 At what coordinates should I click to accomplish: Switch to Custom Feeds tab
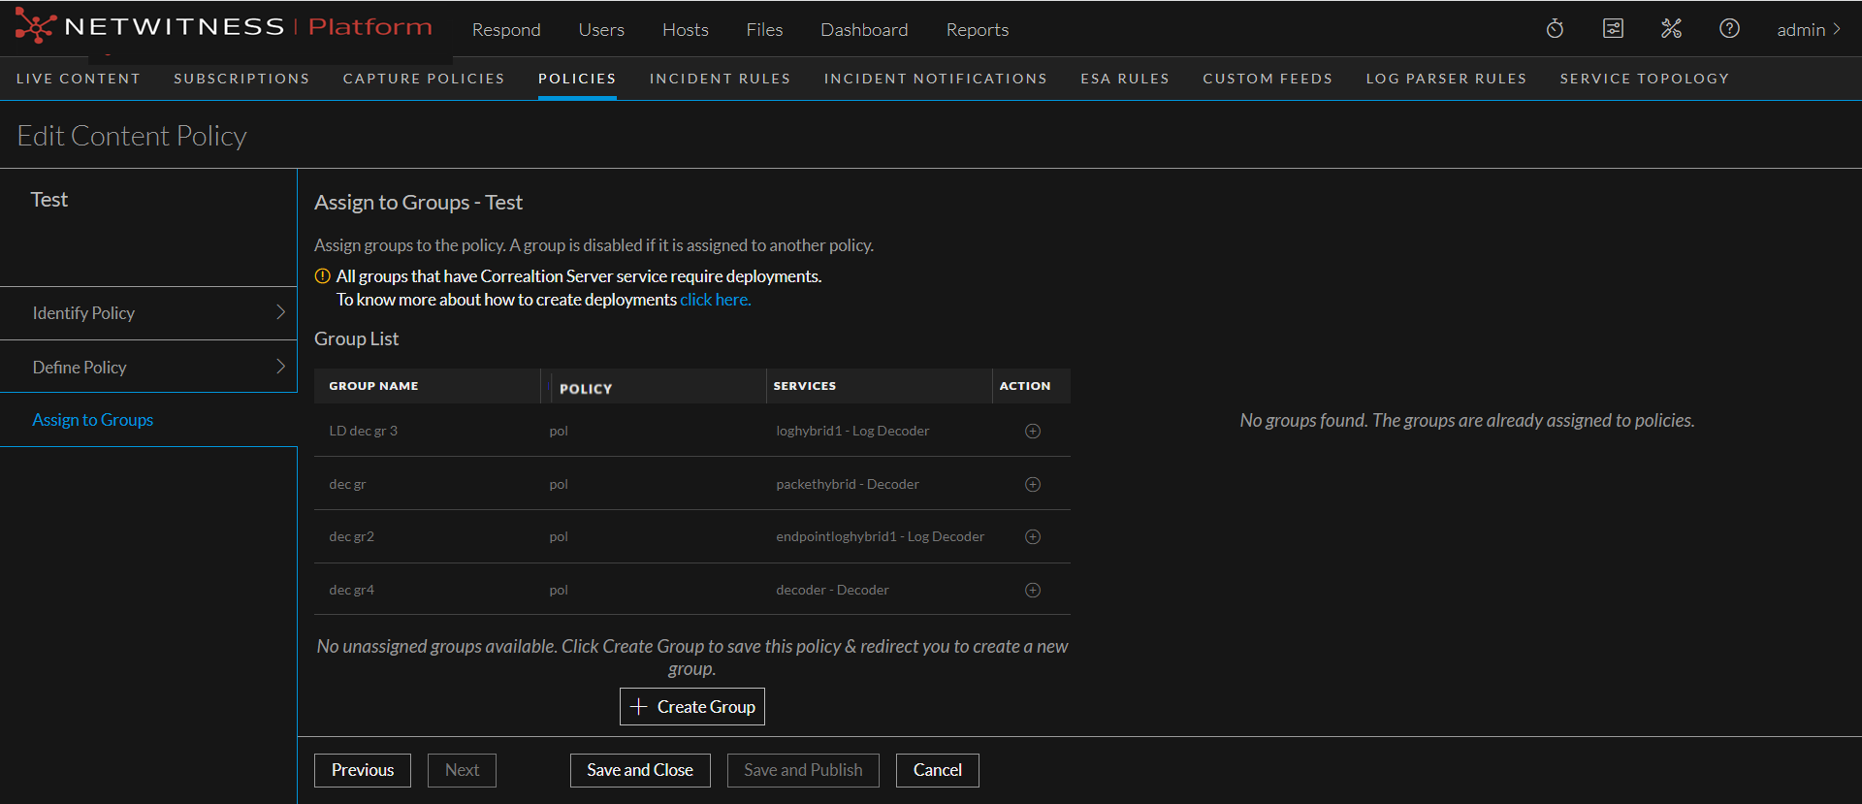[x=1268, y=79]
